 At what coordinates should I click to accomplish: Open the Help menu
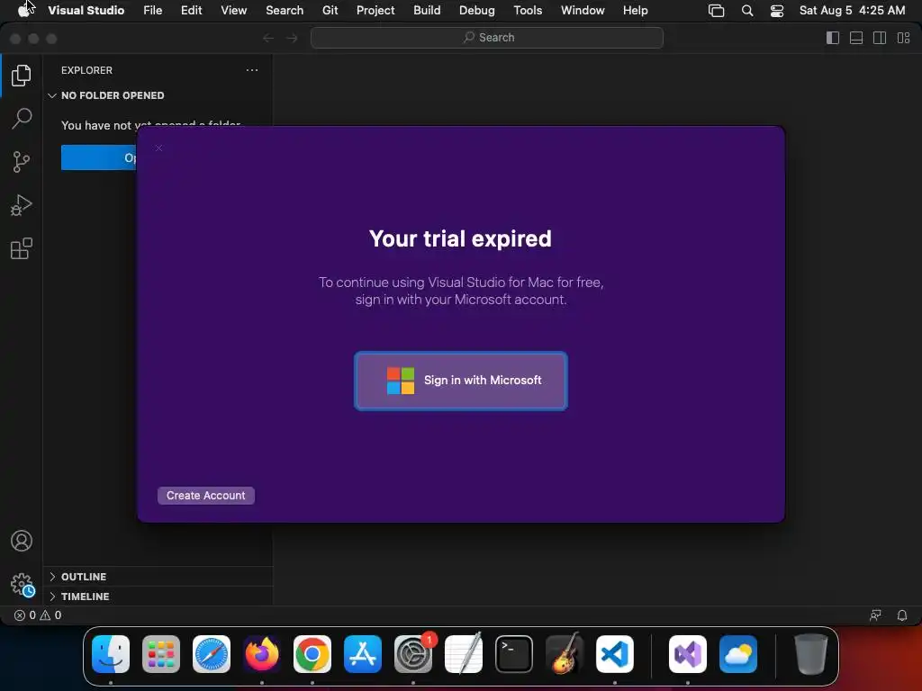[x=635, y=11]
